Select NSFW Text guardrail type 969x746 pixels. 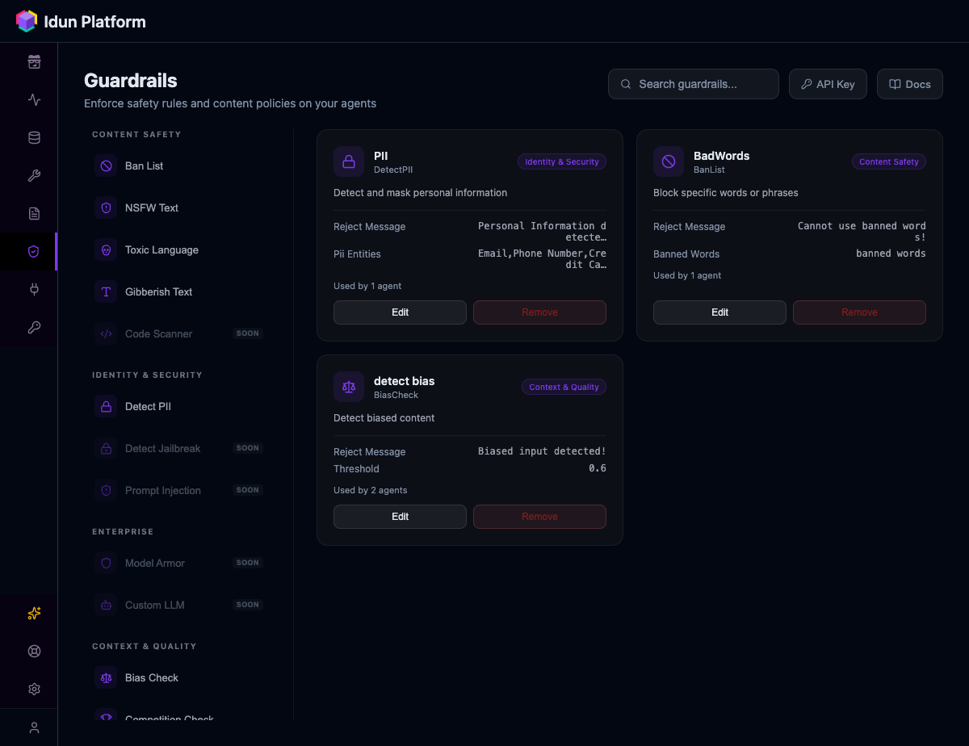178,208
